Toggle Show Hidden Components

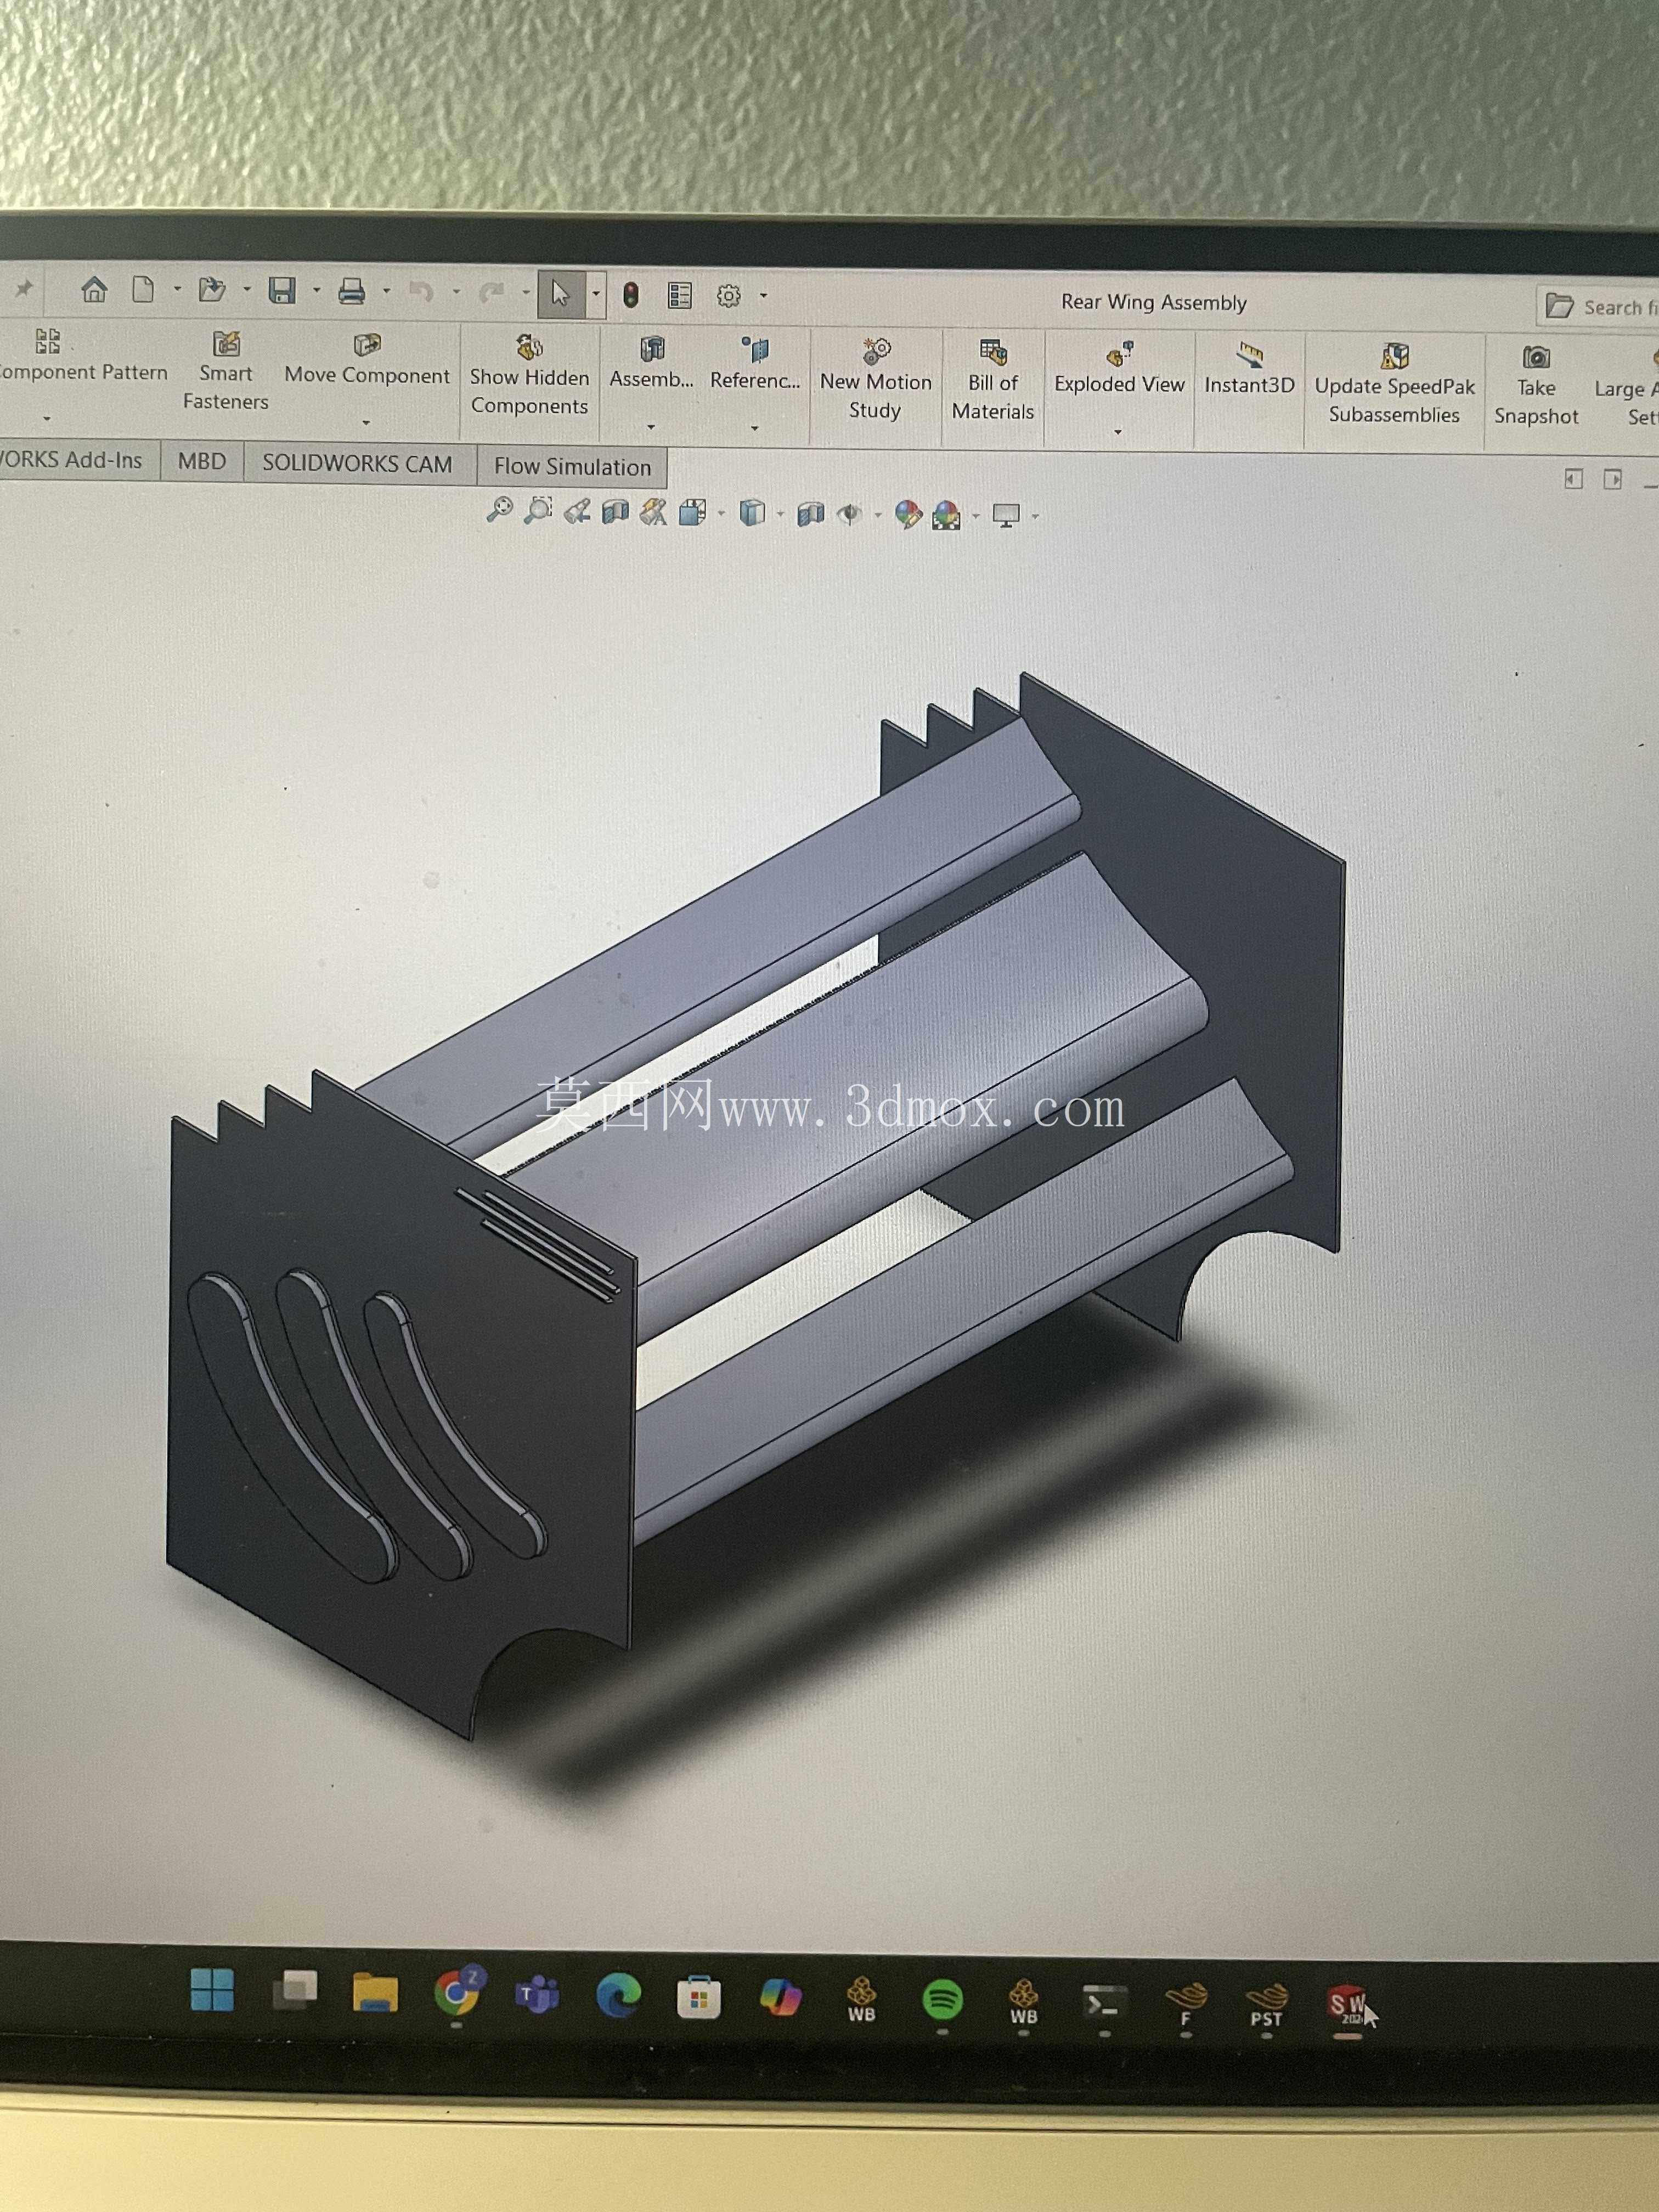pos(529,375)
